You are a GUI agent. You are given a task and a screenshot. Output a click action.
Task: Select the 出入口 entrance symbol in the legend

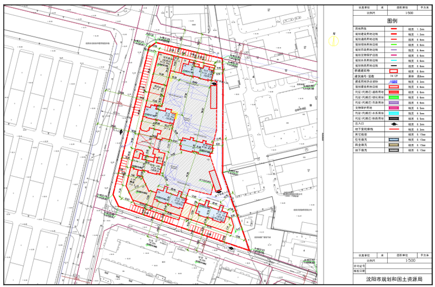point(393,124)
